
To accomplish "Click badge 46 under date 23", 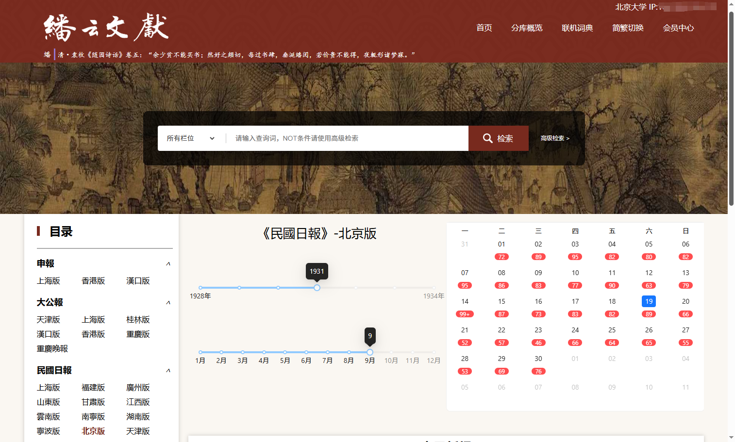I will tap(538, 343).
